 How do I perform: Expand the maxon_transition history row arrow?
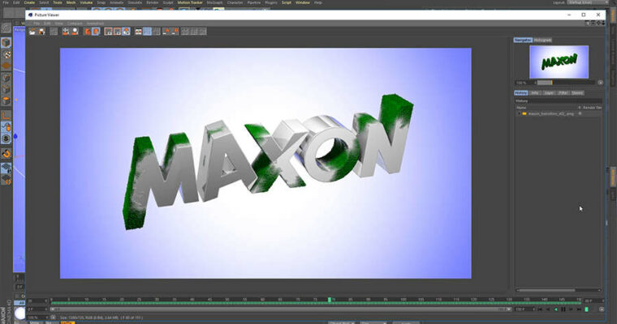[519, 114]
